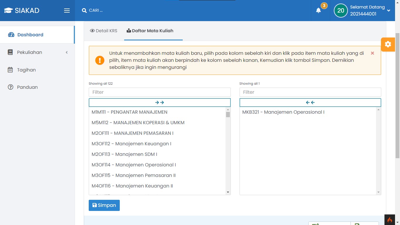Remove MKB321 - Manajemen Operasional I
This screenshot has height=225, width=400.
pos(308,112)
